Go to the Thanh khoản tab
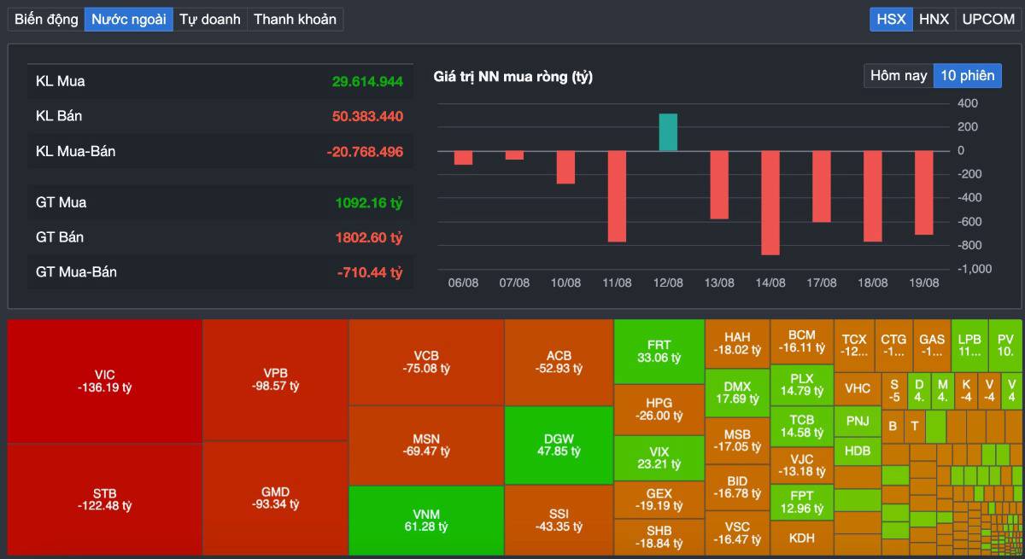The height and width of the screenshot is (559, 1025). [296, 19]
